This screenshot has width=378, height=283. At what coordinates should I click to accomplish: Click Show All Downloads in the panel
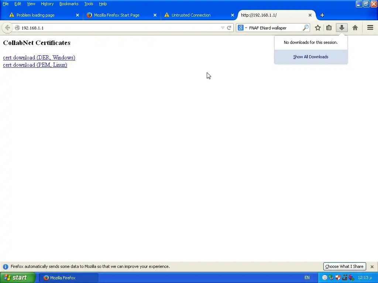[x=311, y=57]
